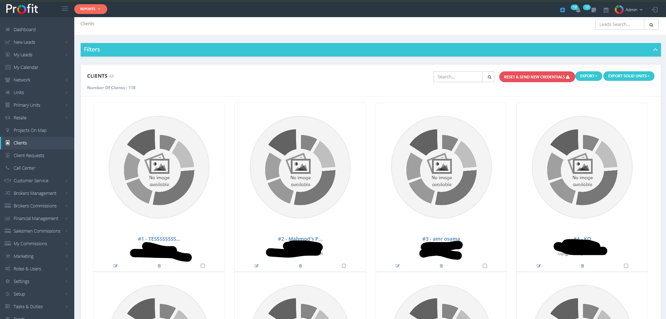The width and height of the screenshot is (666, 319).
Task: Tick the checkbox under client #4 KO
Action: 626,266
